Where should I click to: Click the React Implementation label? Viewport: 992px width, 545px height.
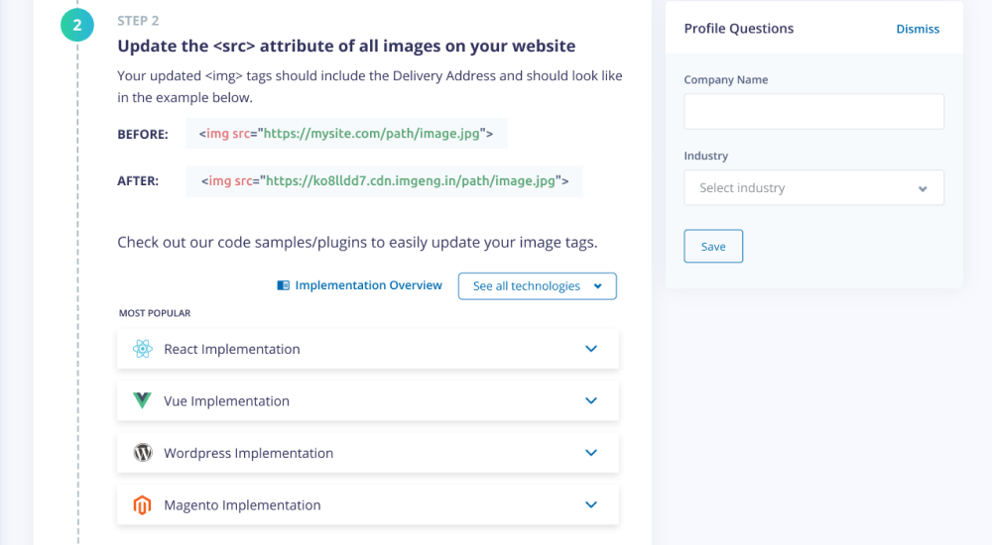[231, 349]
